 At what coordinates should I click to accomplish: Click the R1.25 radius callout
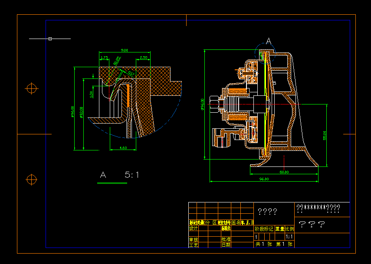[x=117, y=60]
